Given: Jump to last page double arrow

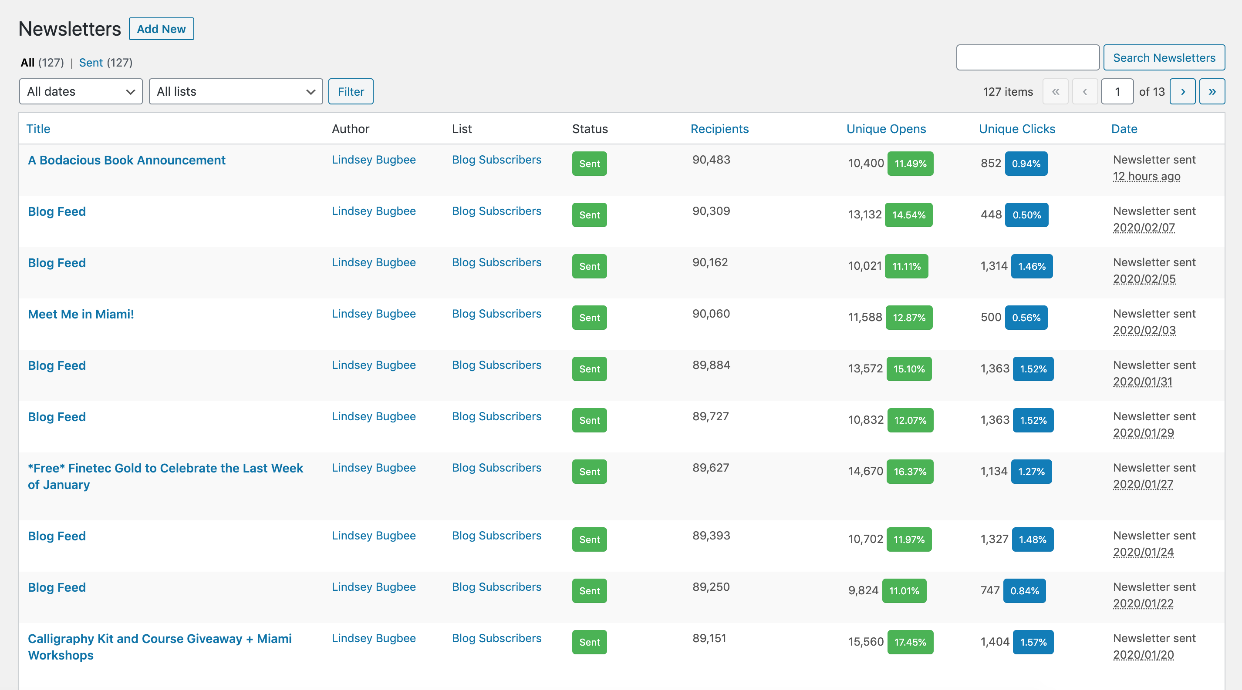Looking at the screenshot, I should [1212, 91].
